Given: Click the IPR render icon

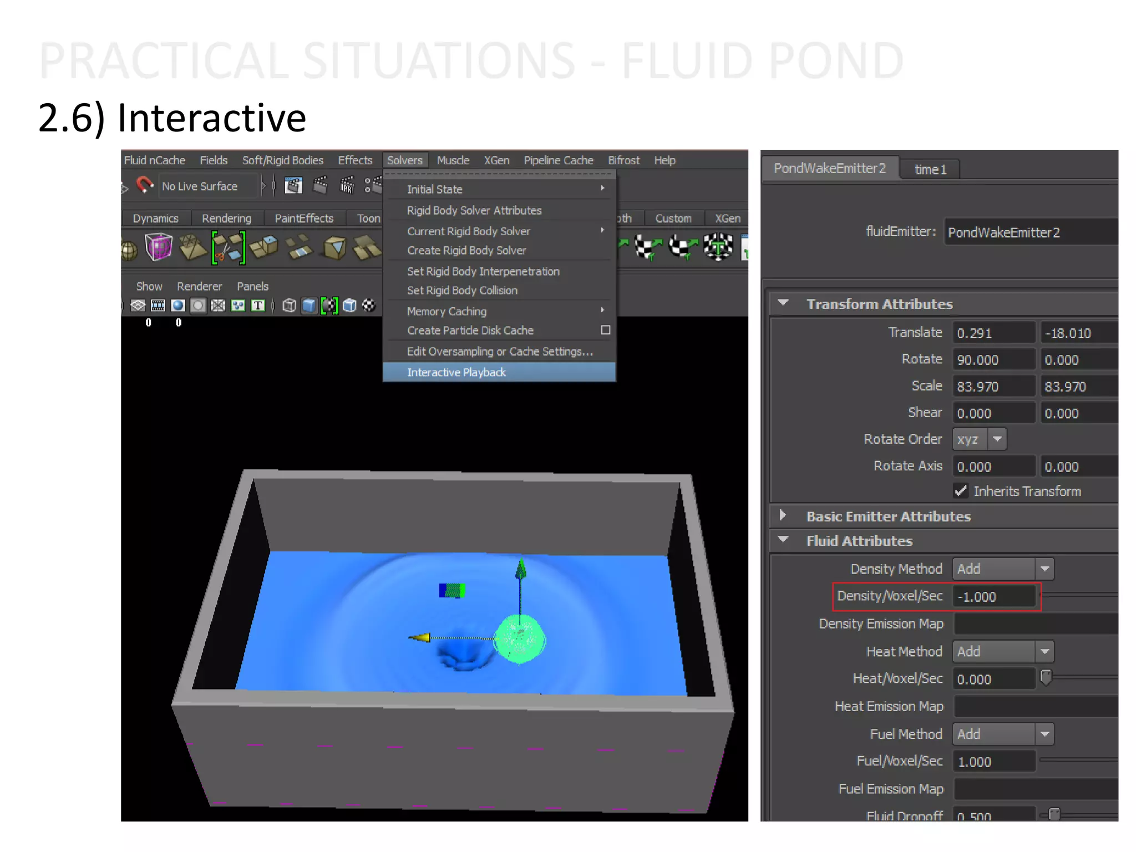Looking at the screenshot, I should (347, 185).
